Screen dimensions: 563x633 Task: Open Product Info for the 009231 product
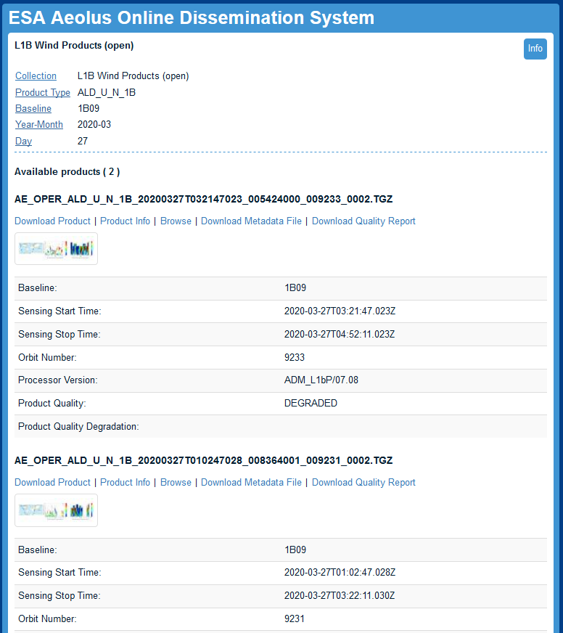coord(125,482)
